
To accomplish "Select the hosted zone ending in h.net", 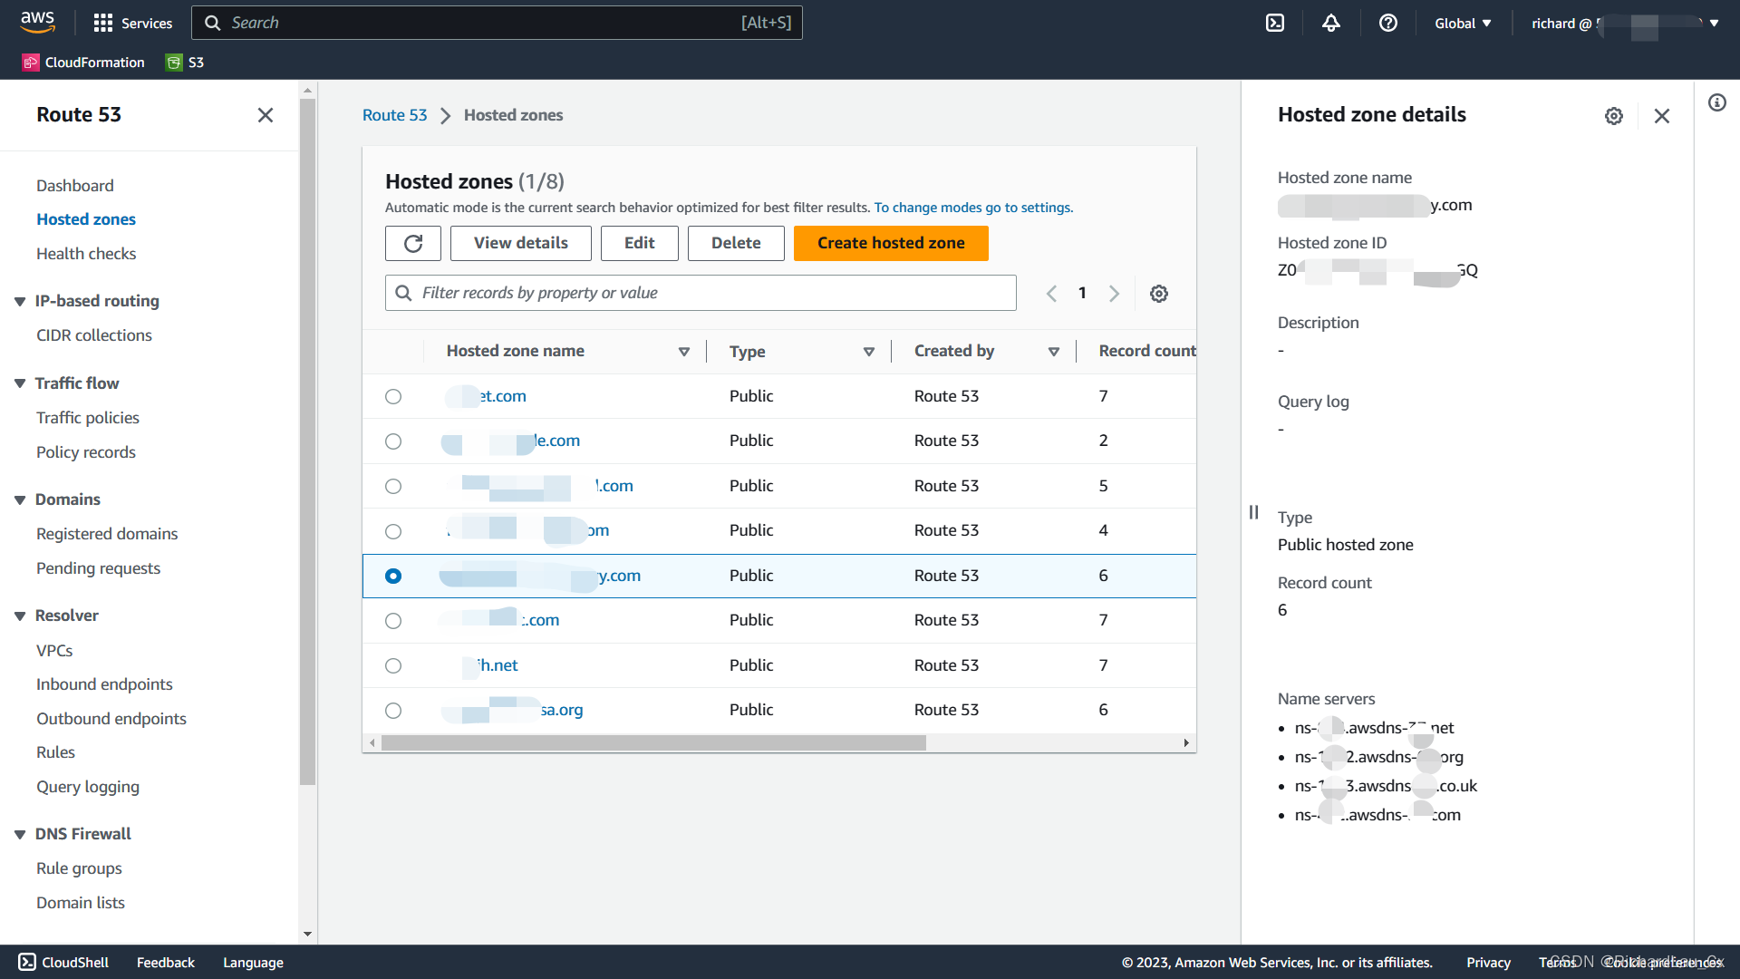I will pyautogui.click(x=393, y=665).
